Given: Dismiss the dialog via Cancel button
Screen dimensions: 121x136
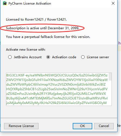Looking at the screenshot, I should pos(104,126).
